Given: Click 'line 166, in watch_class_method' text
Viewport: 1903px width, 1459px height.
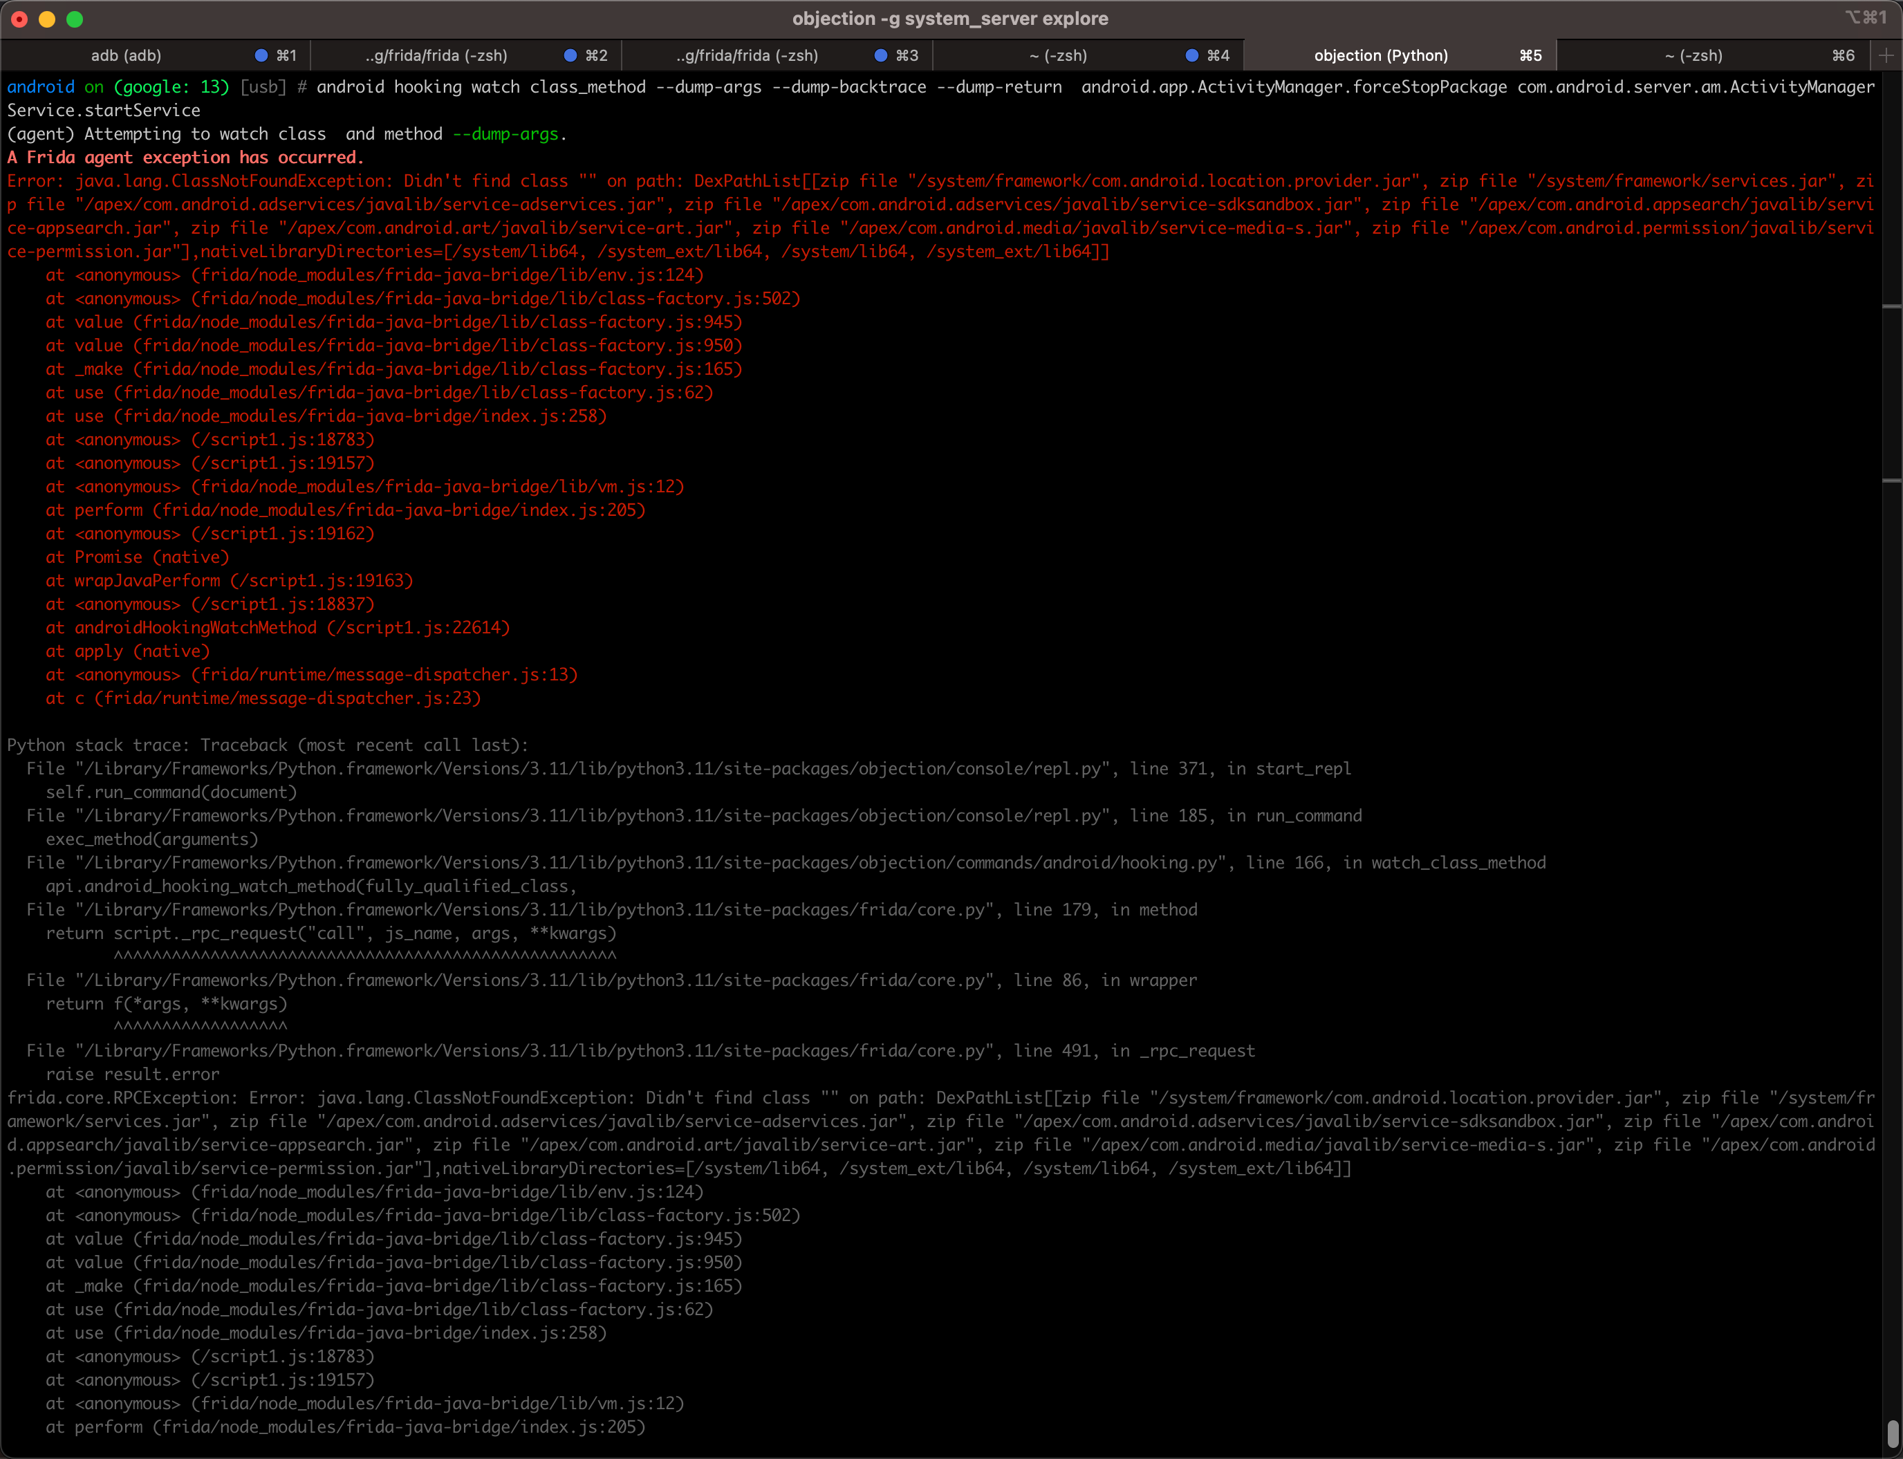Looking at the screenshot, I should click(1395, 862).
